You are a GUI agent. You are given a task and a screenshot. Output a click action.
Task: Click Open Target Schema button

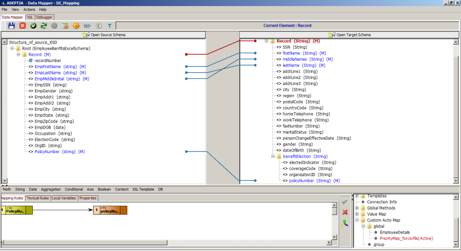349,35
